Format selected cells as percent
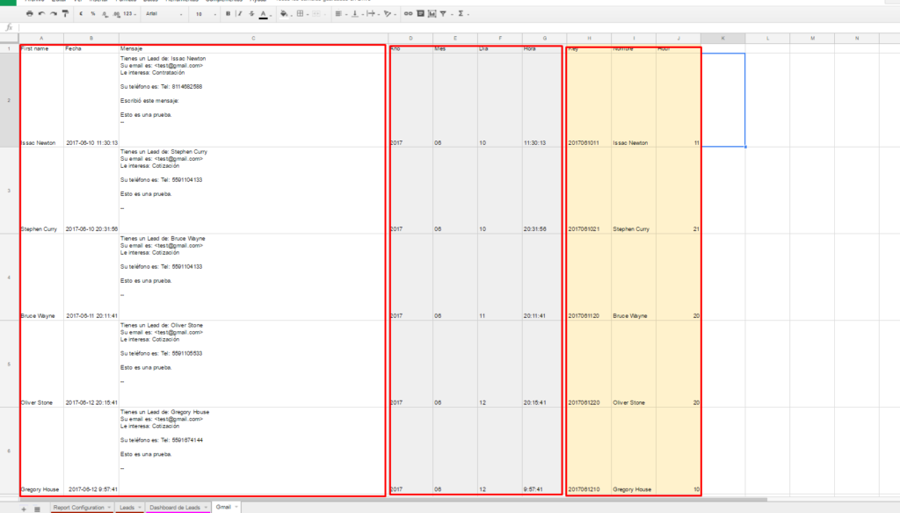This screenshot has height=513, width=900. tap(92, 14)
